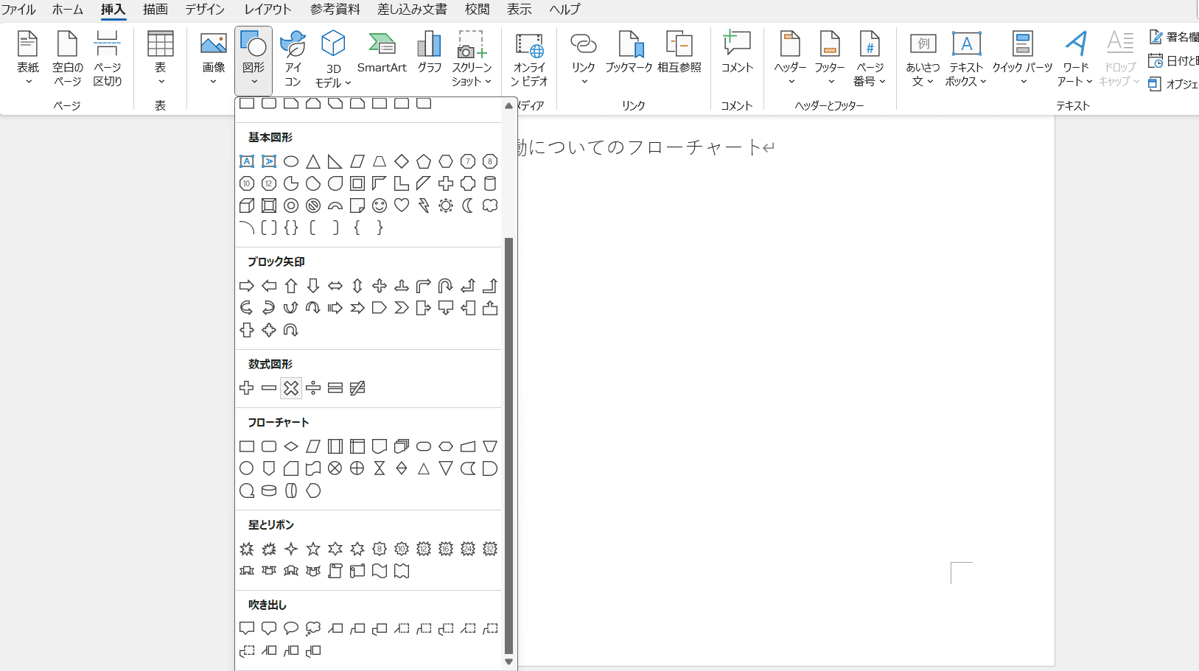Open the ヘッダー dropdown menu
The image size is (1199, 671).
tap(790, 60)
